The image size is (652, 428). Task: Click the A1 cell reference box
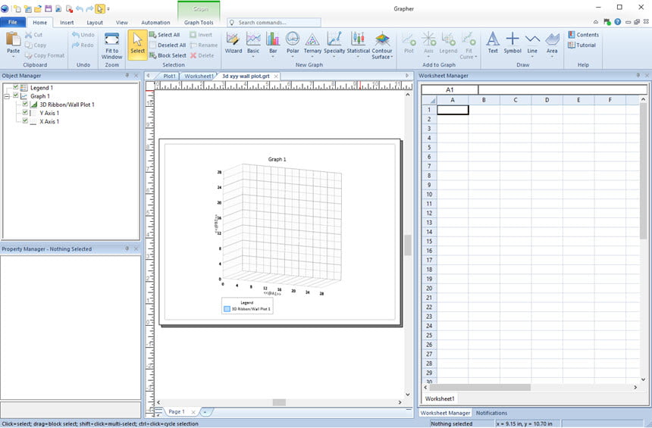tap(450, 89)
